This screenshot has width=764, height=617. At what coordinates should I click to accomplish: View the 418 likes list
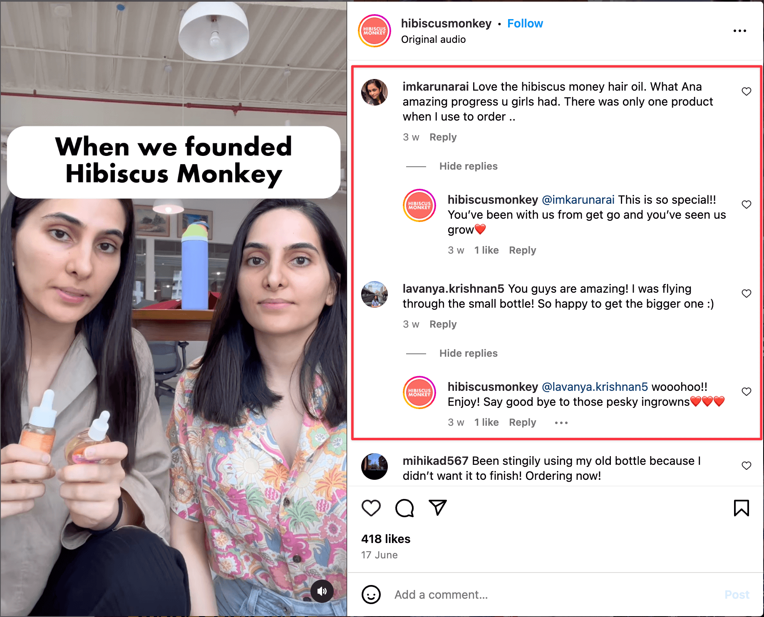[x=386, y=539]
